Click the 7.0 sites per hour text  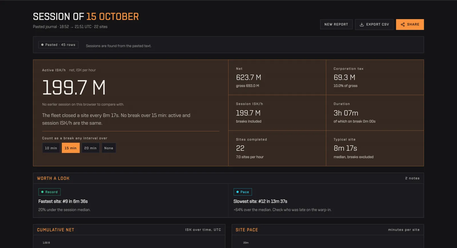pyautogui.click(x=250, y=157)
